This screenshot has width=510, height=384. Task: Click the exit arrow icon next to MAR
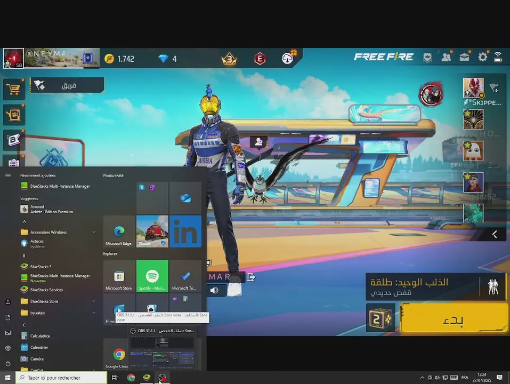tap(251, 277)
